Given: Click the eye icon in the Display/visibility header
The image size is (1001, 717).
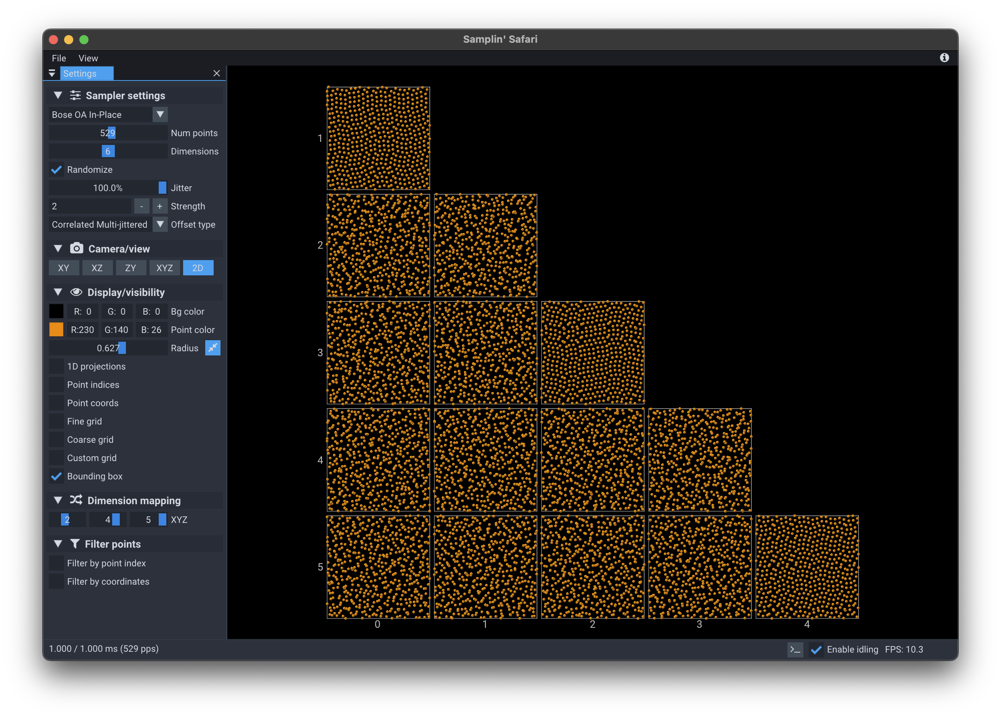Looking at the screenshot, I should click(x=76, y=292).
